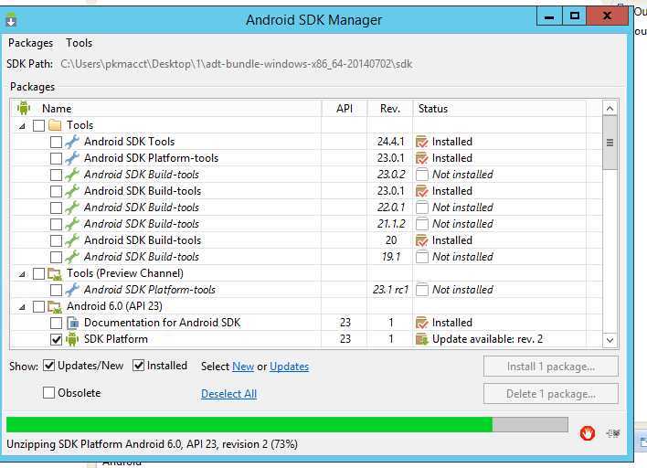Click the wrench icon for Platform-tools 23.1 rc1

pos(72,290)
